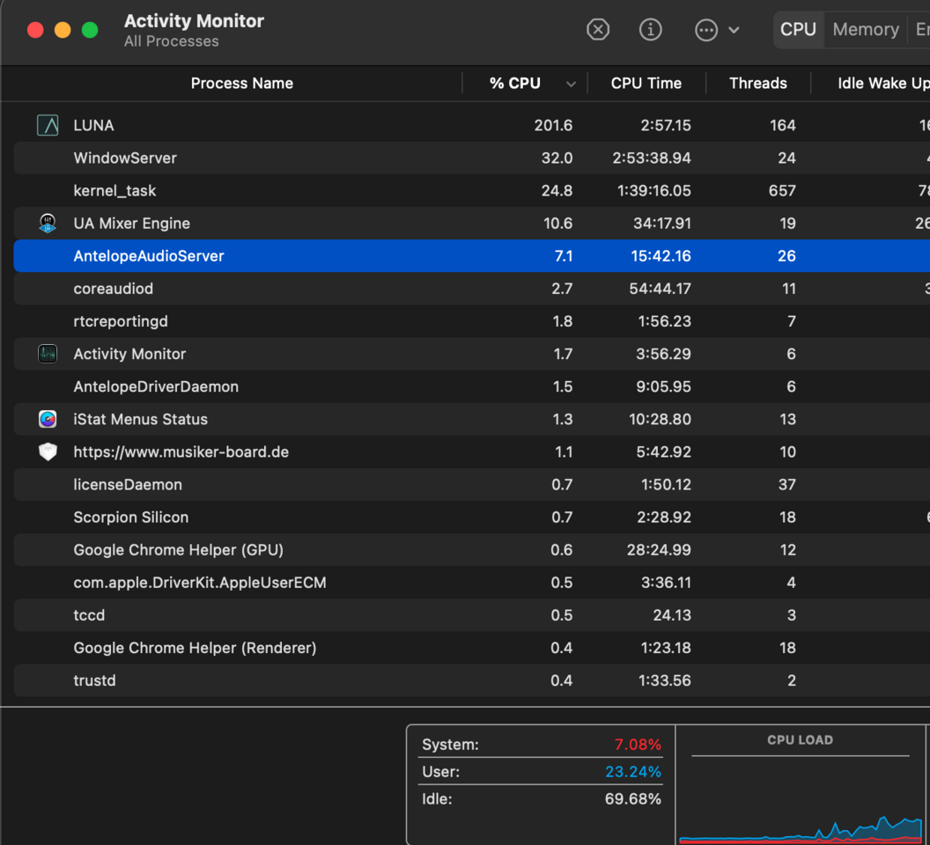Sort by the % CPU column header
This screenshot has width=930, height=845.
(515, 83)
